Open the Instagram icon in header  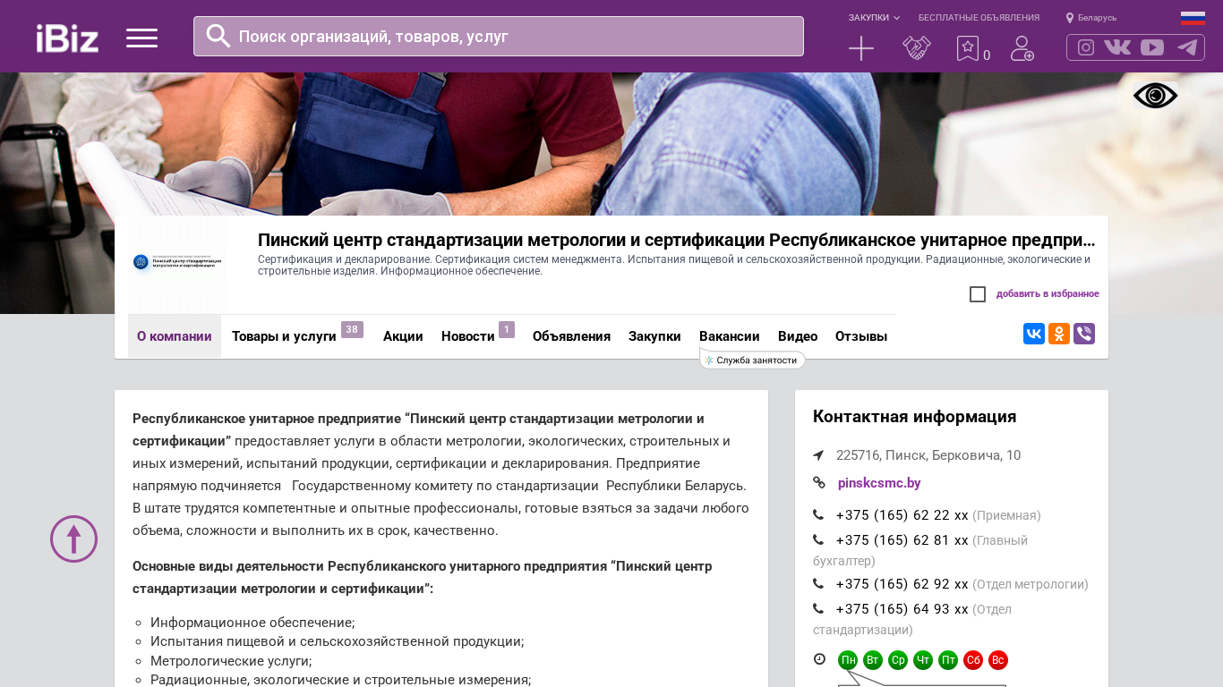1086,47
